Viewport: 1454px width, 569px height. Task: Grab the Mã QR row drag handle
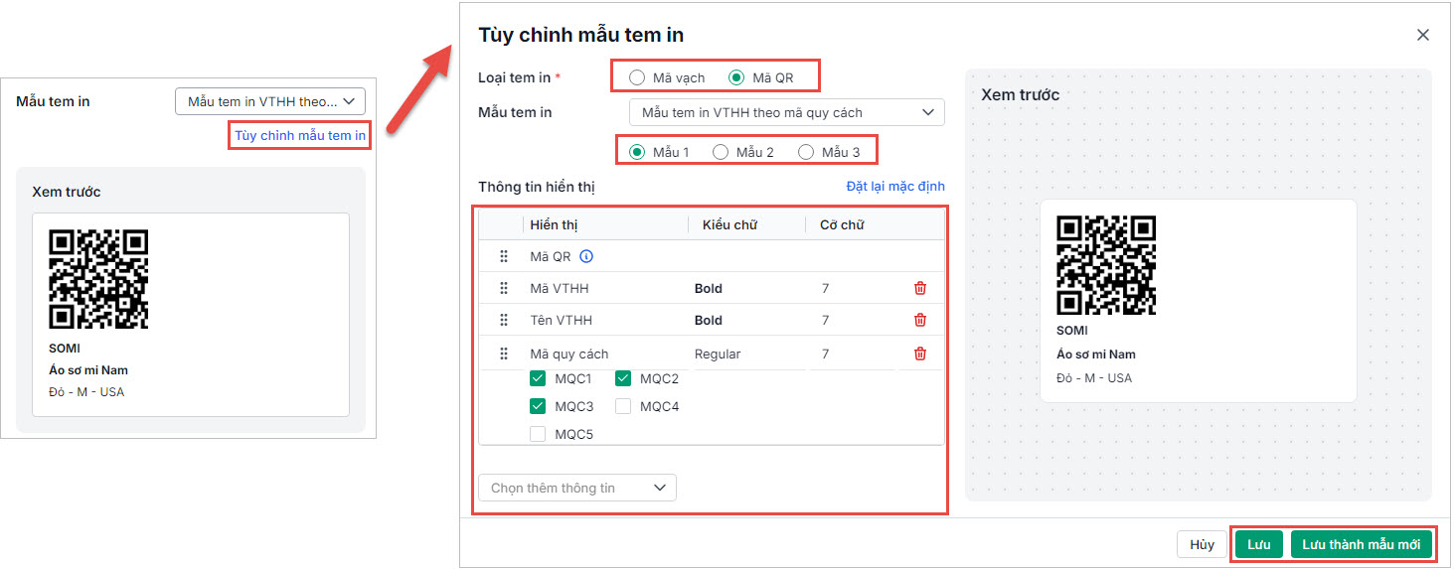[x=504, y=256]
